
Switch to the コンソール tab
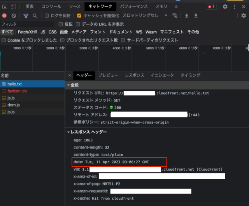pyautogui.click(x=51, y=7)
